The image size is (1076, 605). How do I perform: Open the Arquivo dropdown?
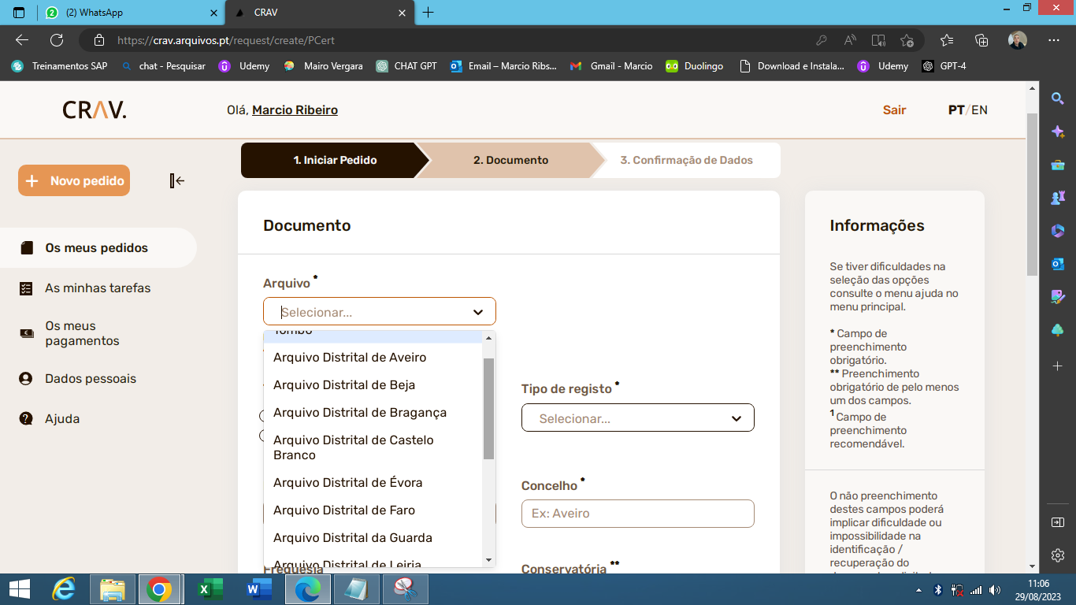coord(380,312)
